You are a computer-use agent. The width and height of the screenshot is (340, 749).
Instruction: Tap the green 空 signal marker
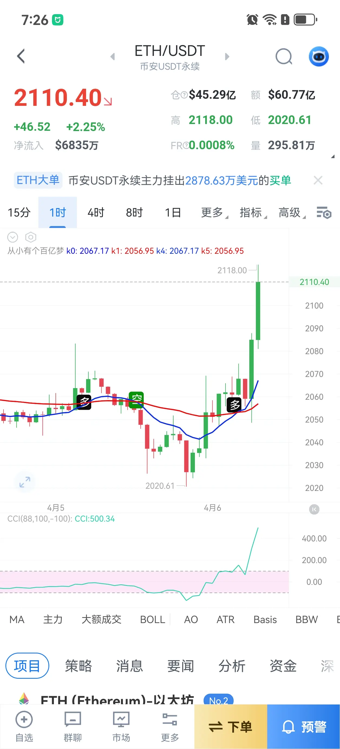[136, 399]
